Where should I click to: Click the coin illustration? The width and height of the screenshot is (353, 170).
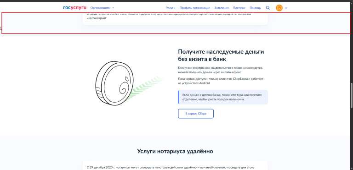[114, 83]
